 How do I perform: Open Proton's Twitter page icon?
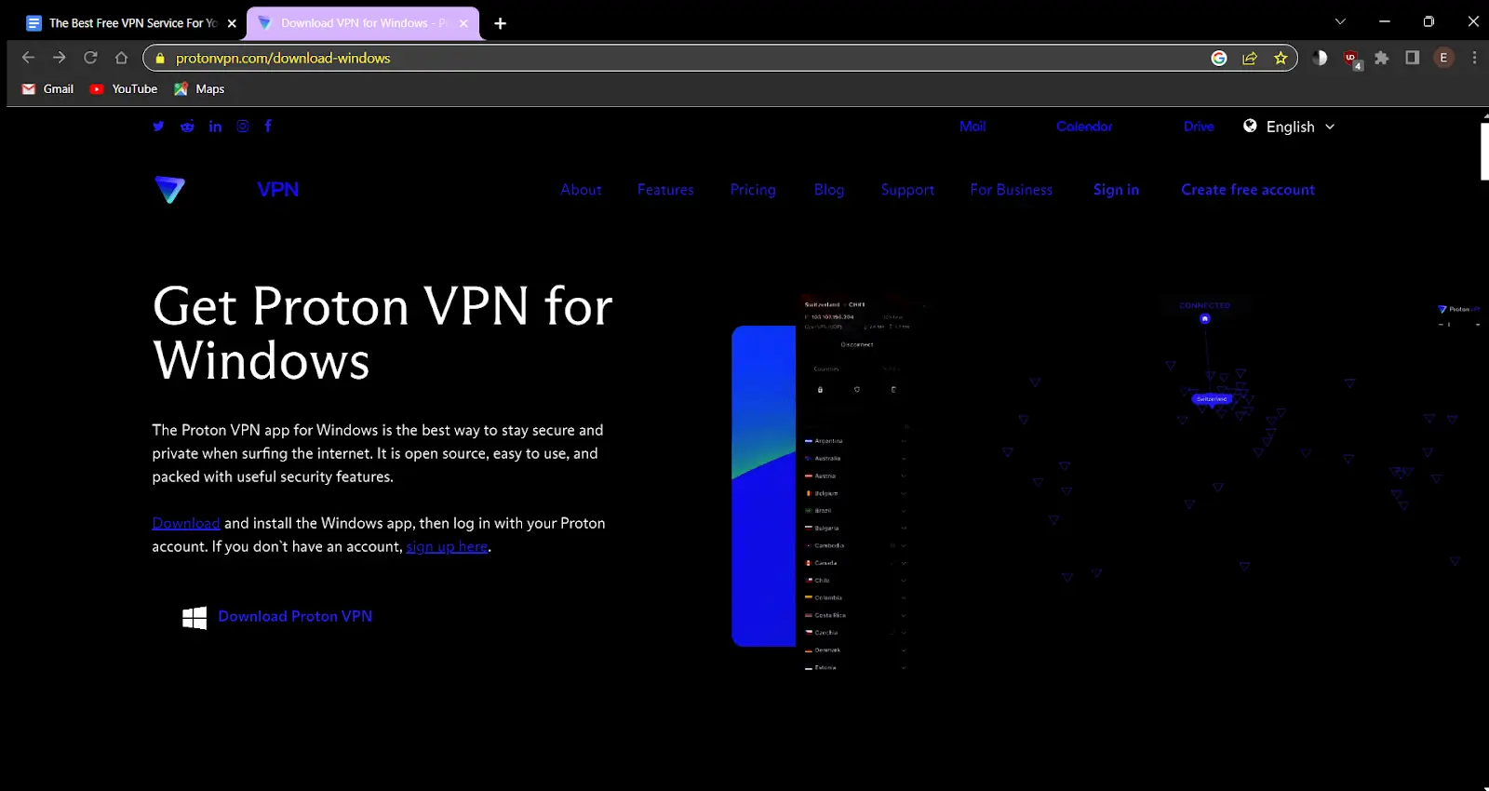pyautogui.click(x=158, y=127)
